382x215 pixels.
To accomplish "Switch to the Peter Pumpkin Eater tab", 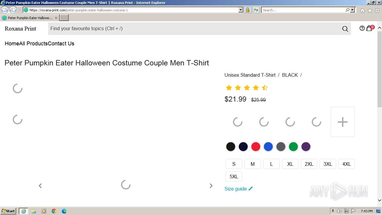I will pyautogui.click(x=30, y=18).
